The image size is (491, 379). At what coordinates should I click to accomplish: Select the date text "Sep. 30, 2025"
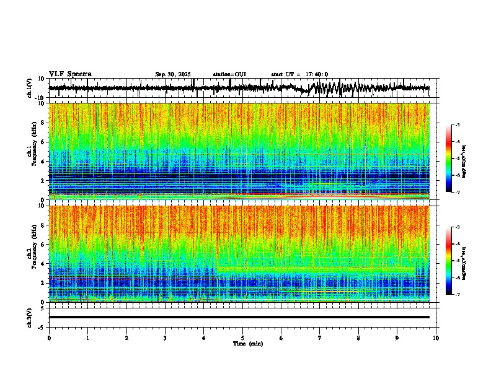tap(173, 74)
